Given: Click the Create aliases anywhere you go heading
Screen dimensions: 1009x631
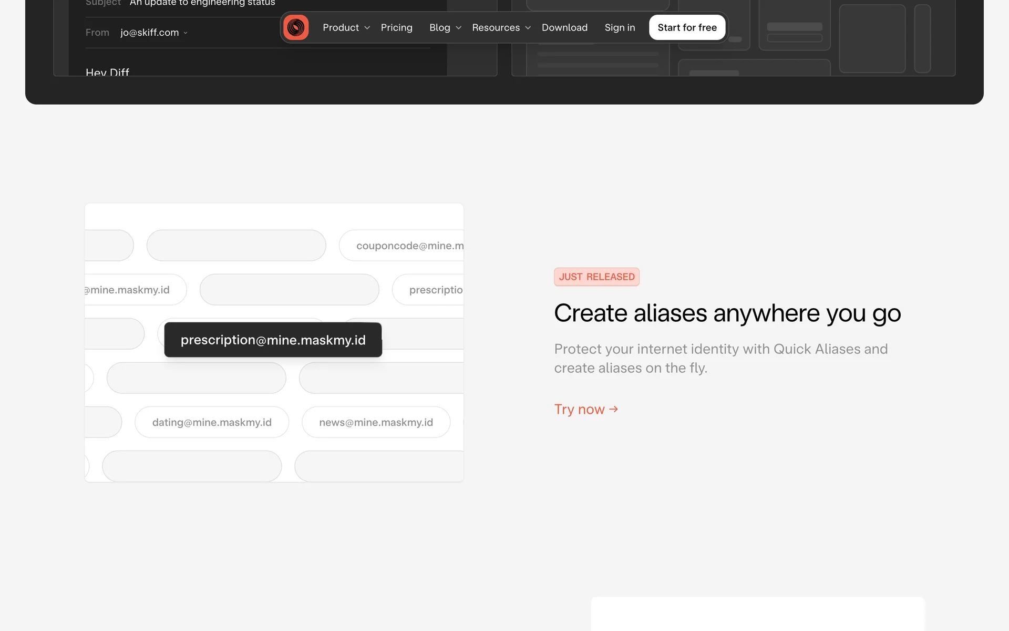Looking at the screenshot, I should click(727, 313).
